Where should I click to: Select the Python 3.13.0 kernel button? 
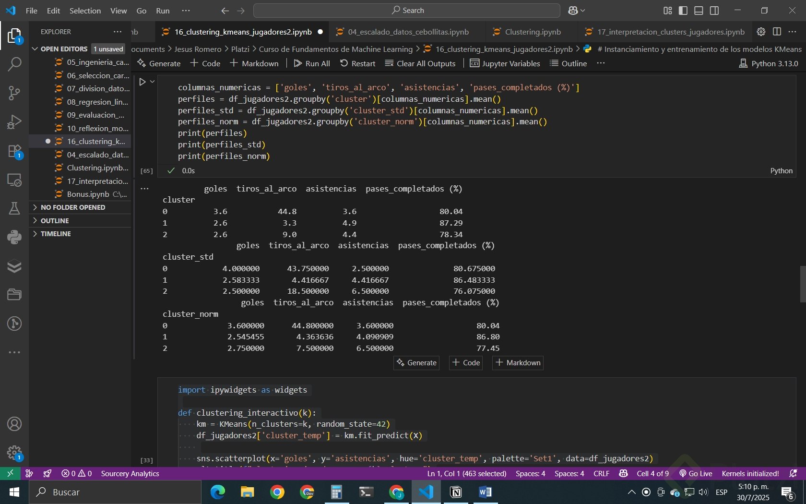coord(769,63)
